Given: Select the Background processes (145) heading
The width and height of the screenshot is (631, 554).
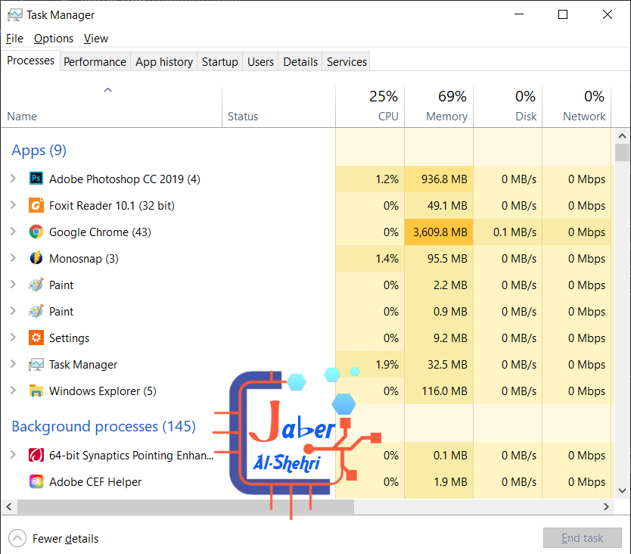Looking at the screenshot, I should [x=104, y=426].
